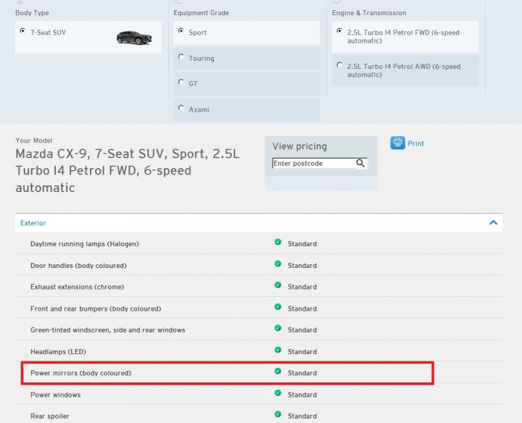Image resolution: width=522 pixels, height=423 pixels.
Task: Select the 7-Seat SUV body type radio
Action: coord(22,31)
